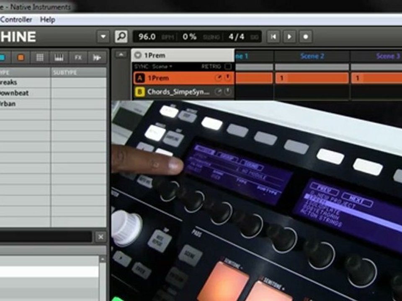Click the left round icon in 1Prem group row
The height and width of the screenshot is (301, 402).
(218, 78)
